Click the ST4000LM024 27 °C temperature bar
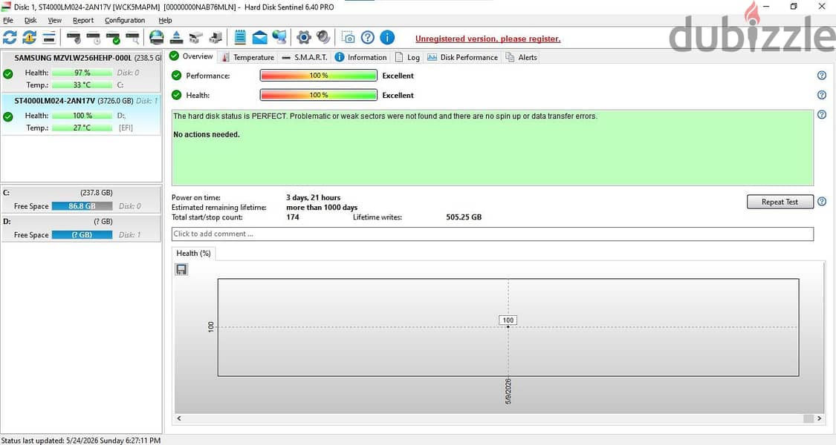Image resolution: width=836 pixels, height=445 pixels. click(82, 128)
